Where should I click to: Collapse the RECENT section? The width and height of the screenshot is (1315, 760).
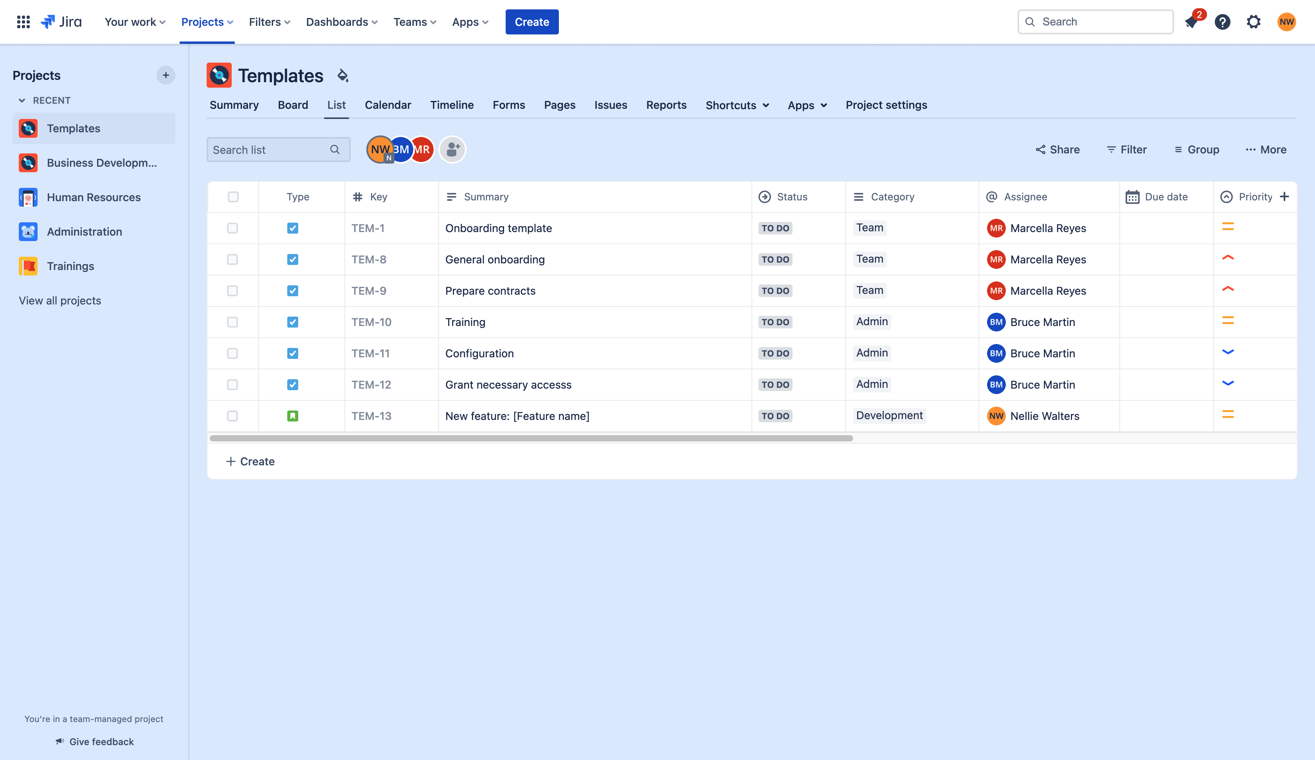coord(22,100)
